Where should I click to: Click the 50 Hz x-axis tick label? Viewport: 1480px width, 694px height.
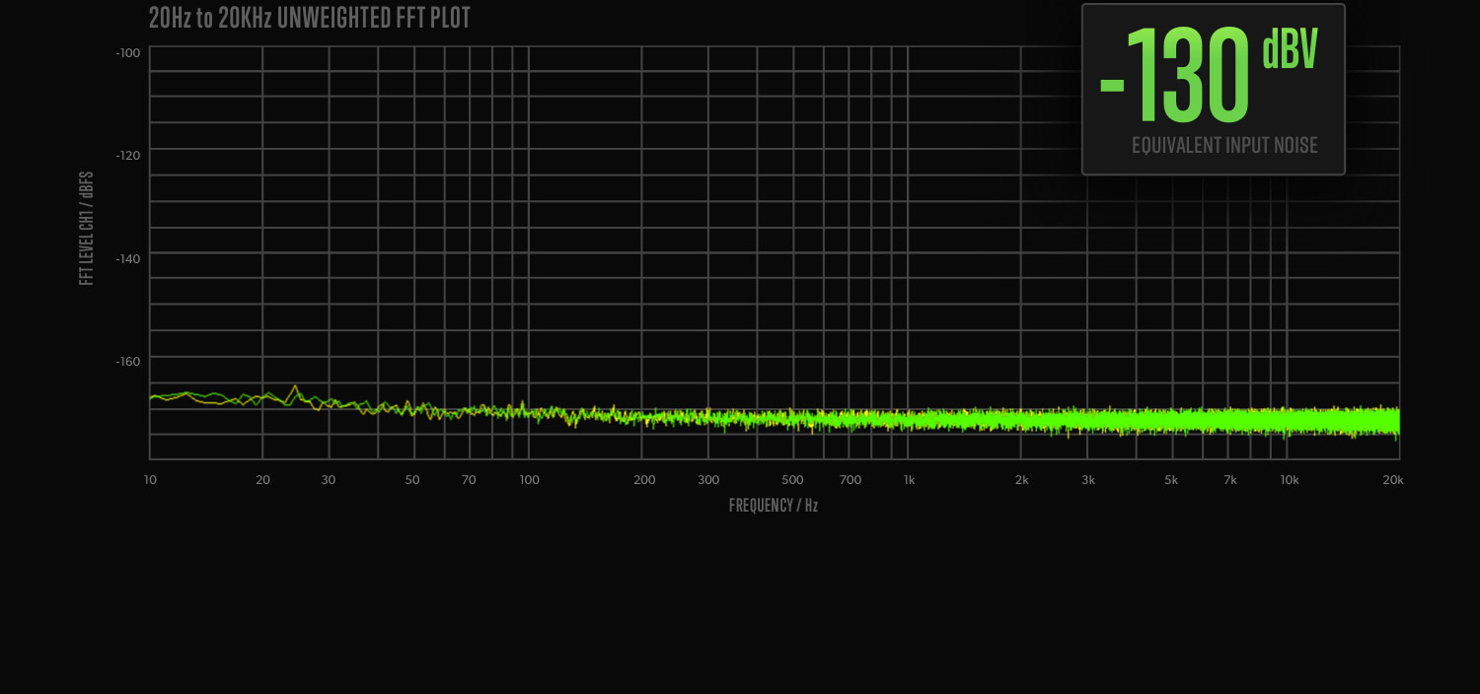(411, 480)
